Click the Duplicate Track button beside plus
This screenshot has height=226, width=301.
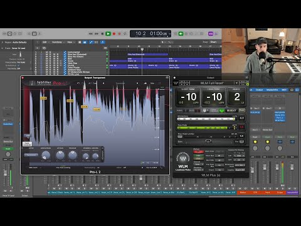pos(44,48)
